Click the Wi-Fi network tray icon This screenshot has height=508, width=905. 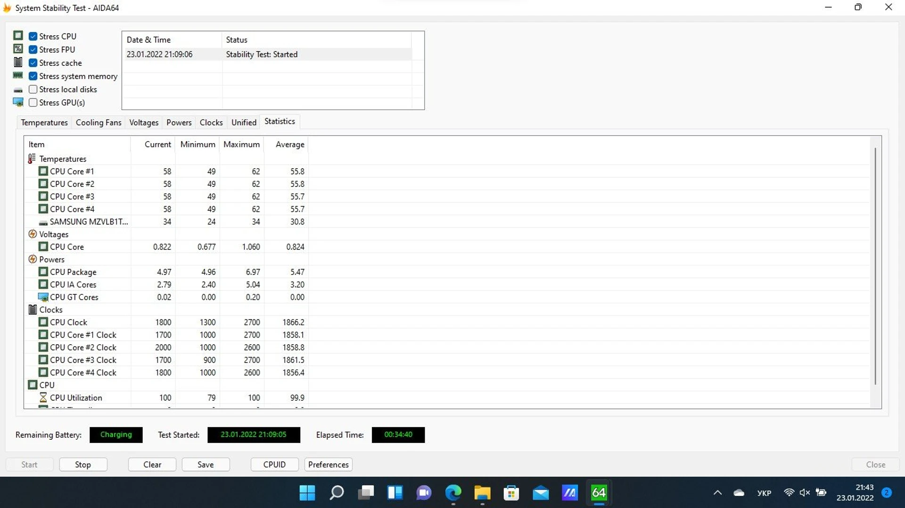(x=789, y=492)
